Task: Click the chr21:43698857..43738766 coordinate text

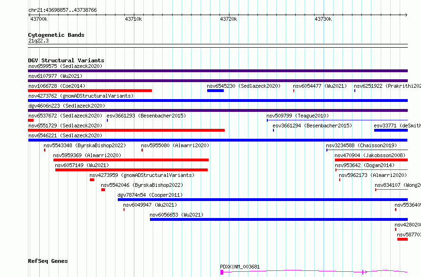Action: click(x=62, y=10)
